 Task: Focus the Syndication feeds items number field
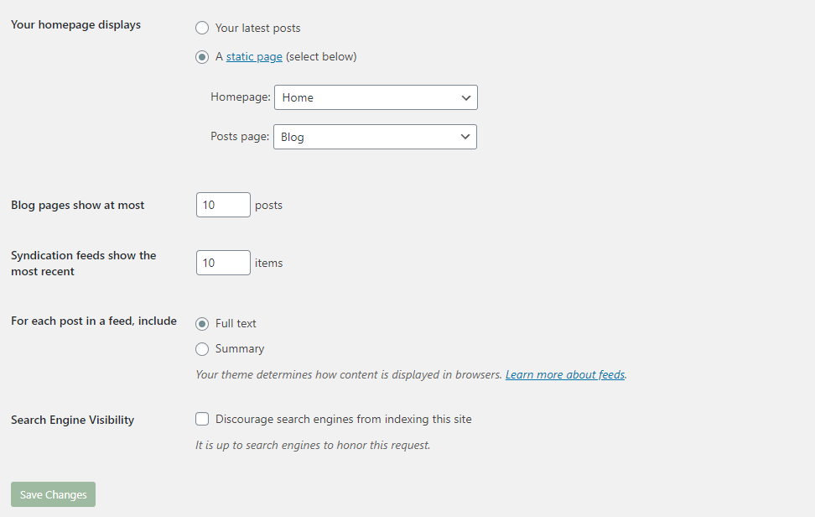[223, 263]
